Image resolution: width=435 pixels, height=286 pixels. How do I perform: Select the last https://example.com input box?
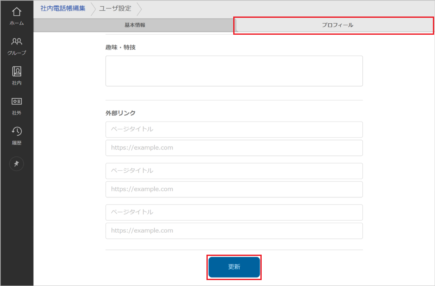pyautogui.click(x=234, y=230)
